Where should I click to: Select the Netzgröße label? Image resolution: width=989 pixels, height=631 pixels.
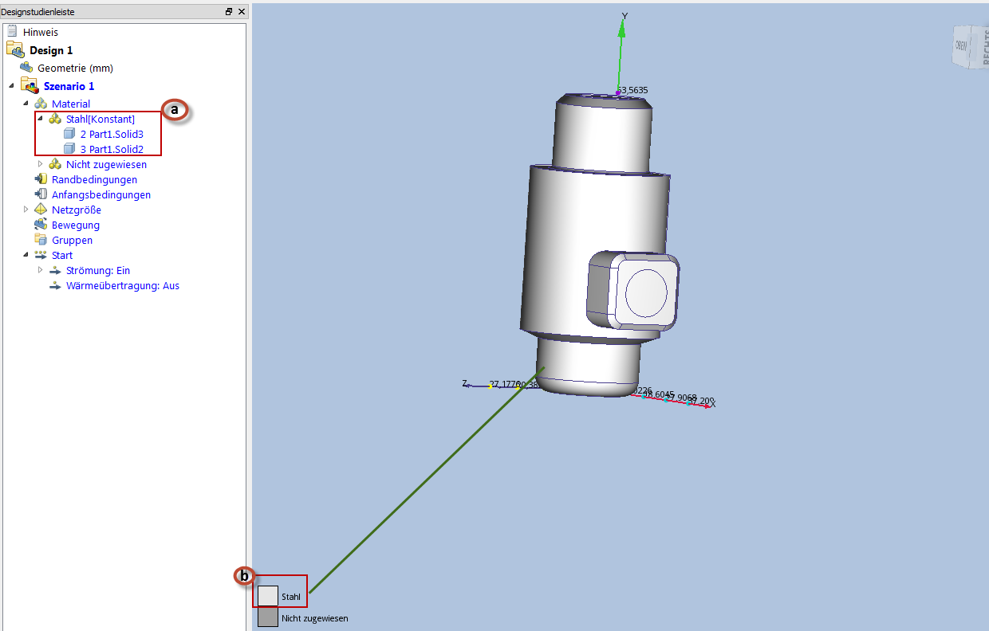click(x=77, y=210)
